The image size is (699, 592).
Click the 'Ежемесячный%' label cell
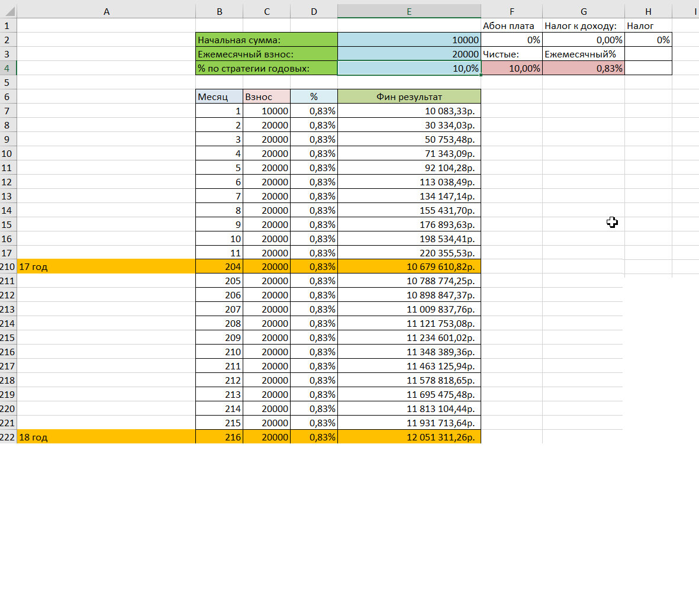[x=584, y=54]
